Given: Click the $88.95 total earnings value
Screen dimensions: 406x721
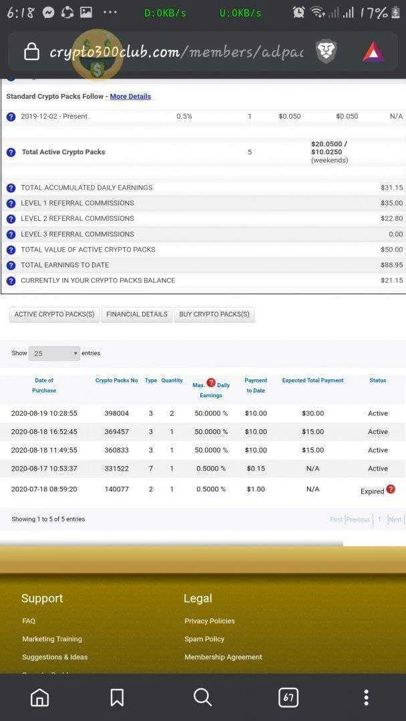Looking at the screenshot, I should click(x=392, y=265).
